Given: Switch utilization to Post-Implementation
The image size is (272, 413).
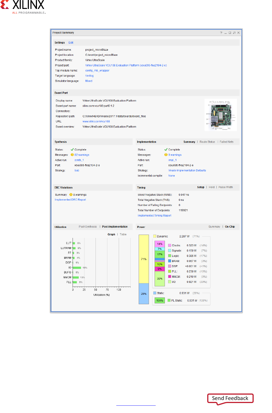Looking at the screenshot, I should (115, 227).
